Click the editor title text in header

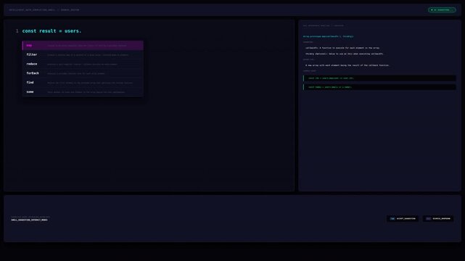44,9
